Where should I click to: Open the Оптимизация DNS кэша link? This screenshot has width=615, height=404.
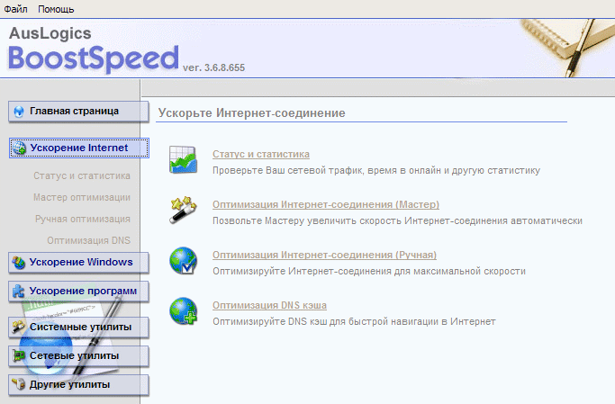[269, 305]
